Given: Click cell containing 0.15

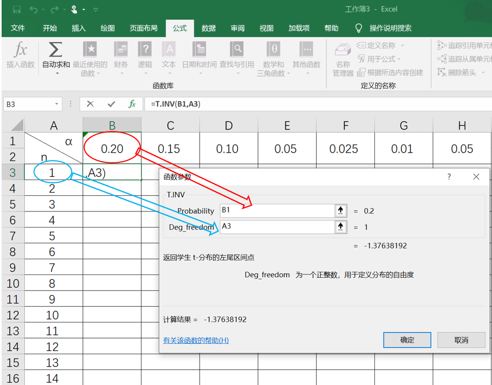Looking at the screenshot, I should 170,149.
